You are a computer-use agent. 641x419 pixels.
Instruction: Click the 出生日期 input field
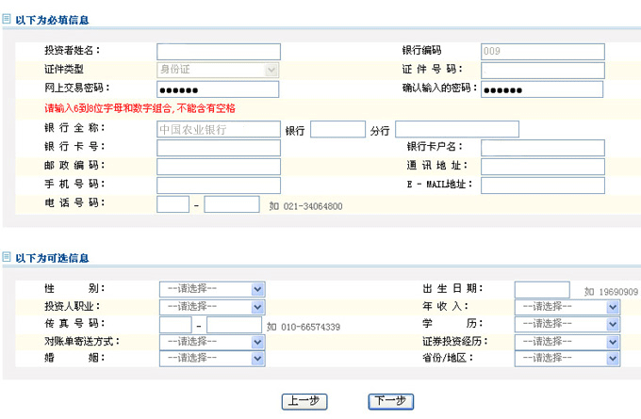click(542, 289)
